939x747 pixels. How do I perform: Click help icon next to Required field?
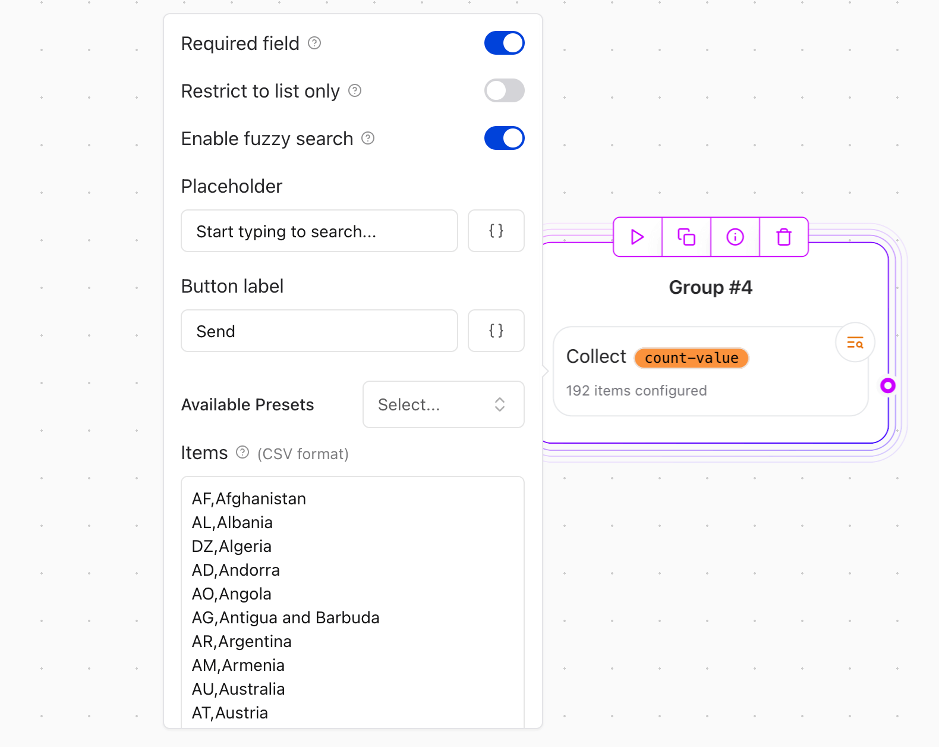314,43
